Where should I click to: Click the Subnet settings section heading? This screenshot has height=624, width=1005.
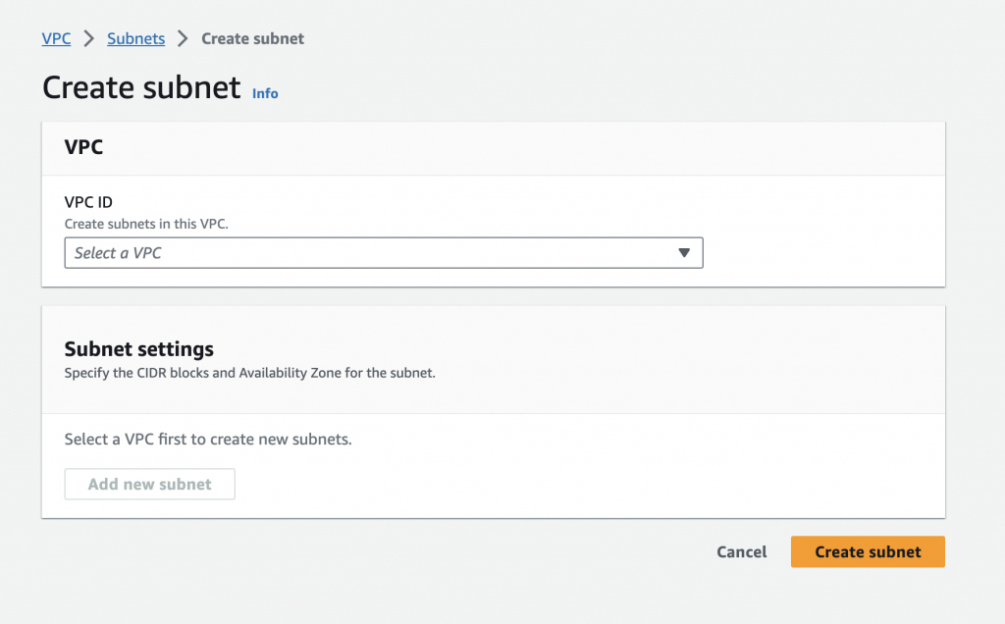pos(138,348)
